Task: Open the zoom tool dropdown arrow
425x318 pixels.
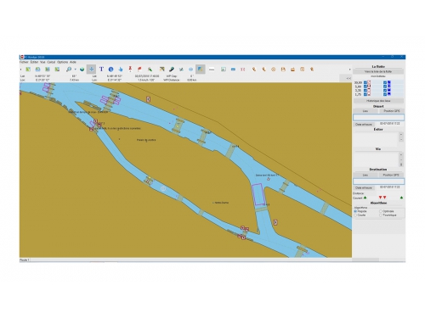Action: [x=76, y=70]
